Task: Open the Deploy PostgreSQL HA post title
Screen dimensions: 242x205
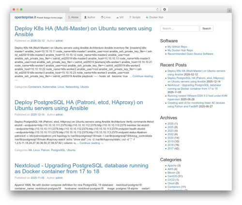Action: [x=79, y=105]
